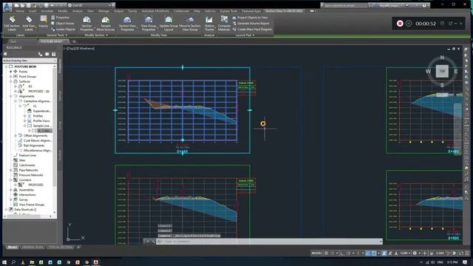Click the workspace switching gear icon

click(415, 253)
